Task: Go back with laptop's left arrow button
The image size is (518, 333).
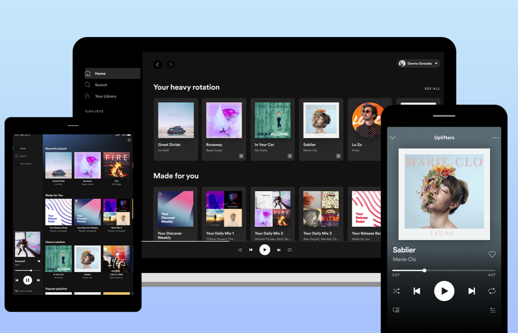Action: pos(158,64)
